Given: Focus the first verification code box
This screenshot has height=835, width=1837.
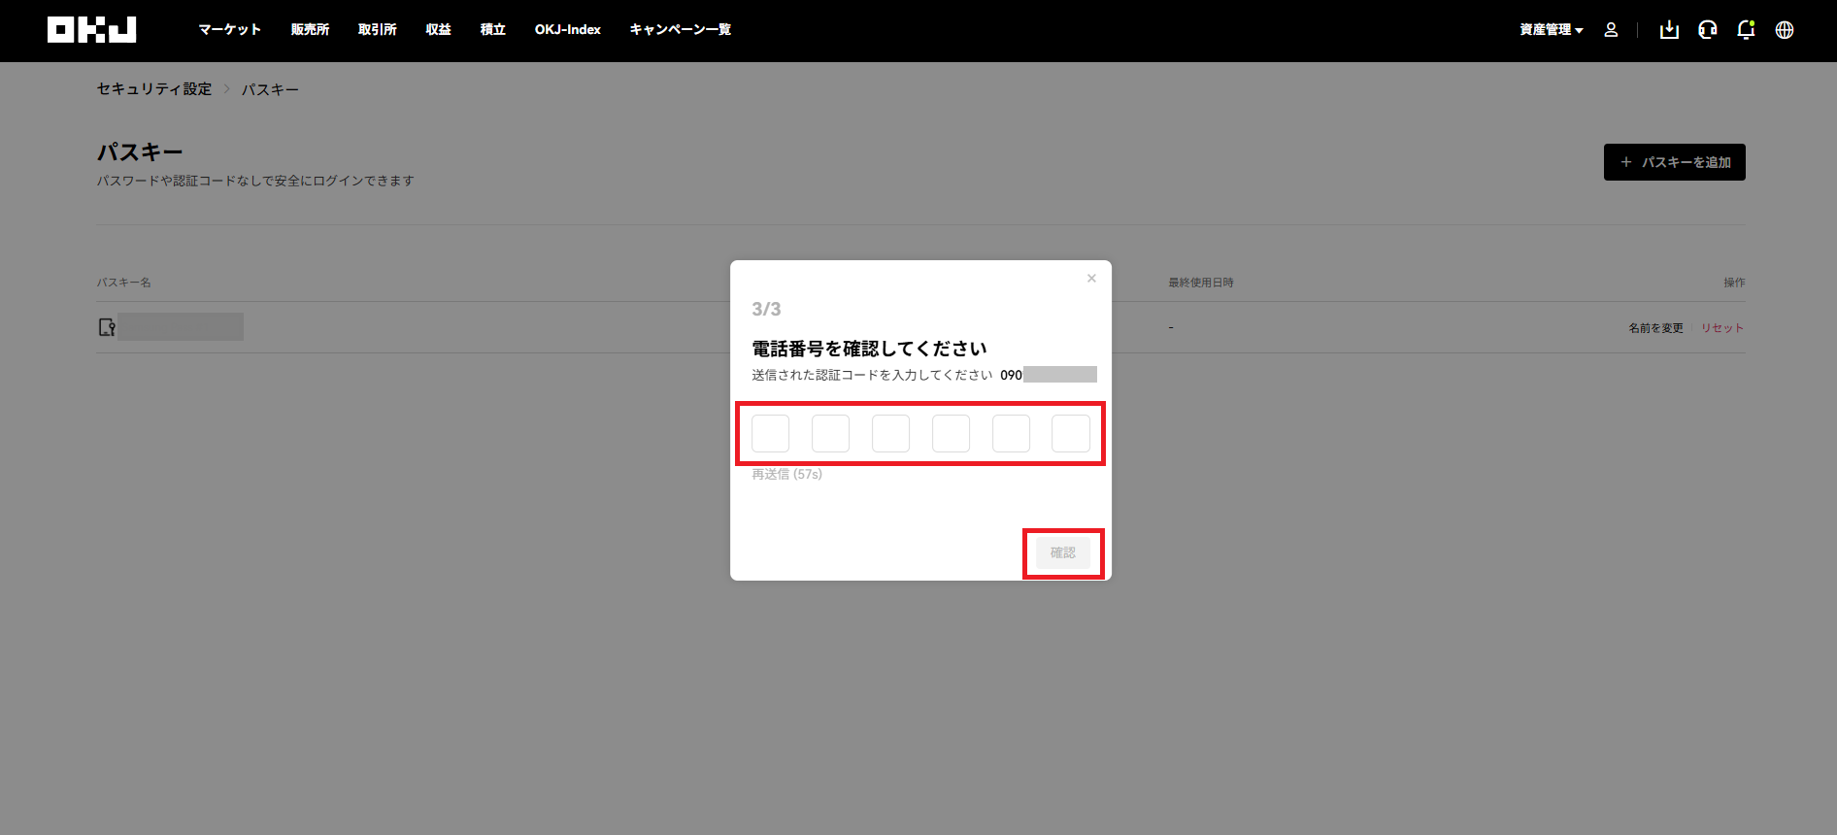Looking at the screenshot, I should click(x=771, y=433).
